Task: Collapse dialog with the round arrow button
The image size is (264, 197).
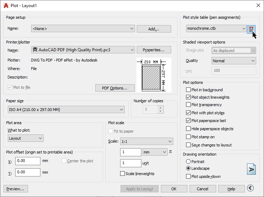Action: [x=251, y=189]
